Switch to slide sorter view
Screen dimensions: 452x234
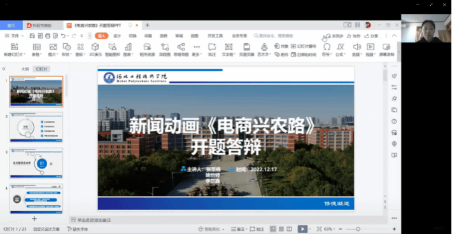[x=281, y=229]
